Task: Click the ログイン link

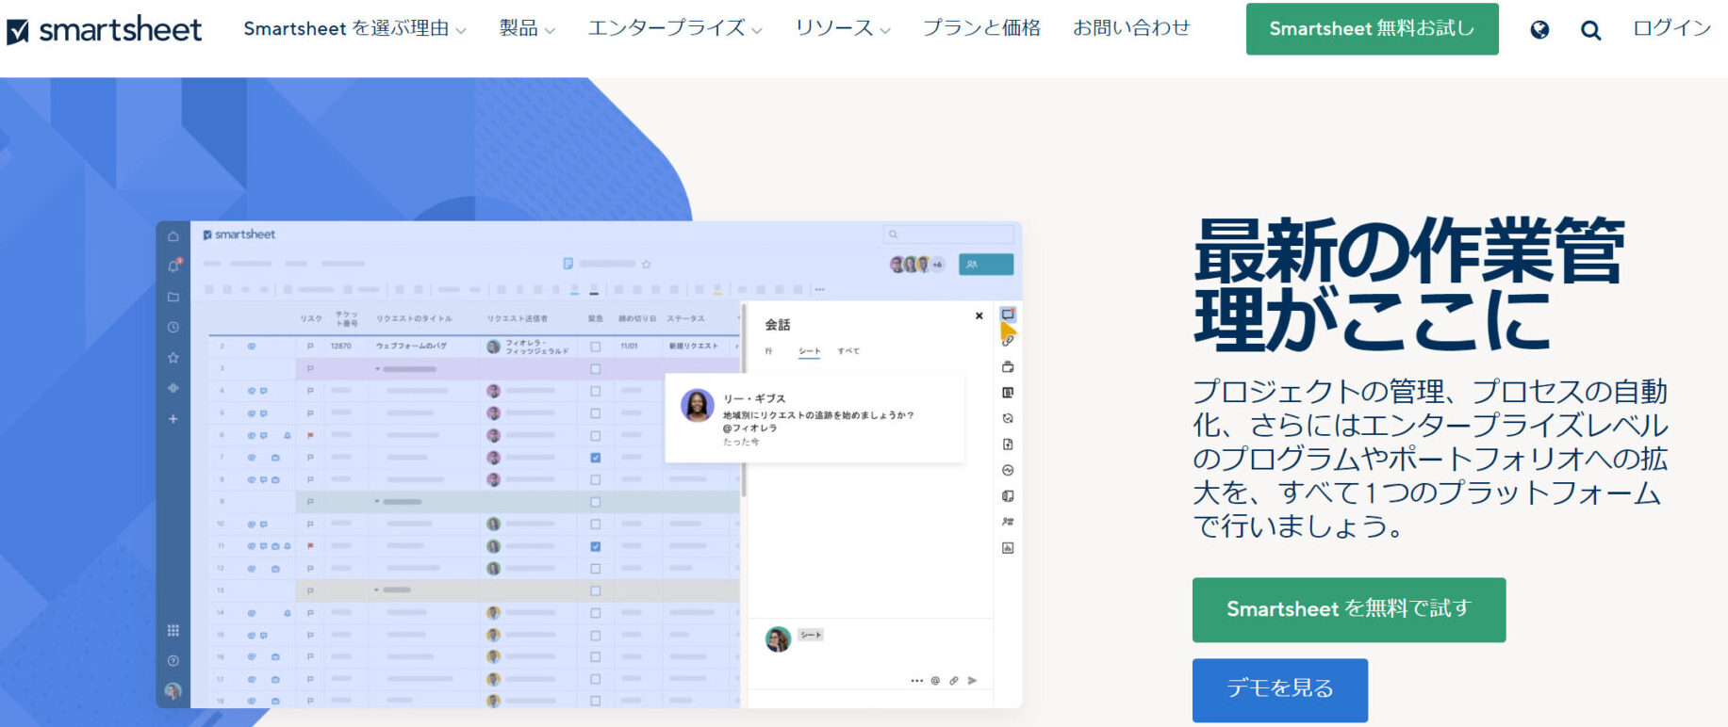Action: tap(1671, 29)
